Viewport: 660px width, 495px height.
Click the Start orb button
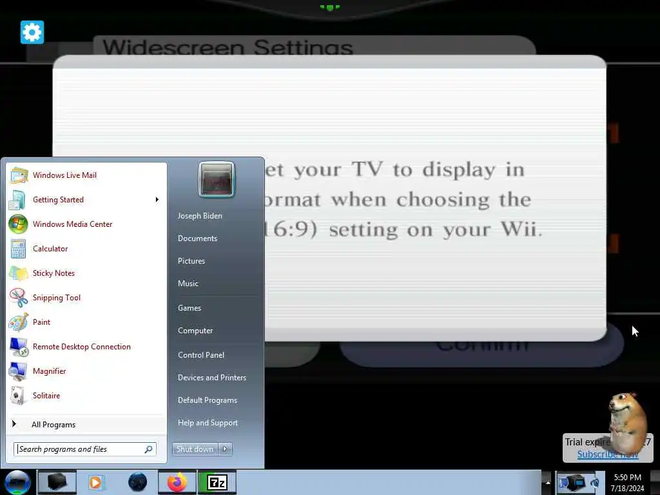(17, 482)
